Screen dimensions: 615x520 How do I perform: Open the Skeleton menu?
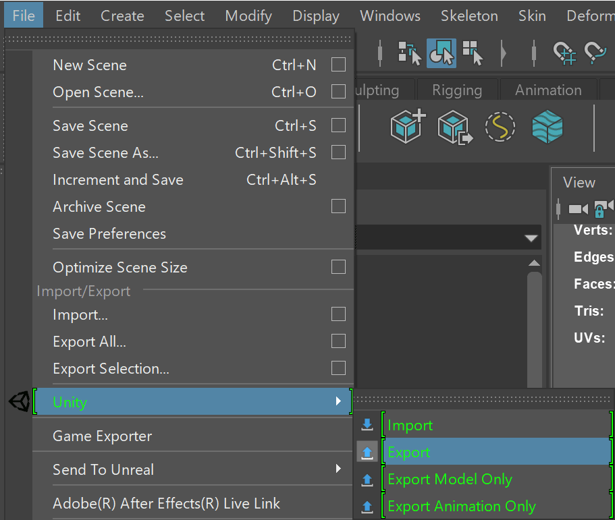(x=469, y=16)
